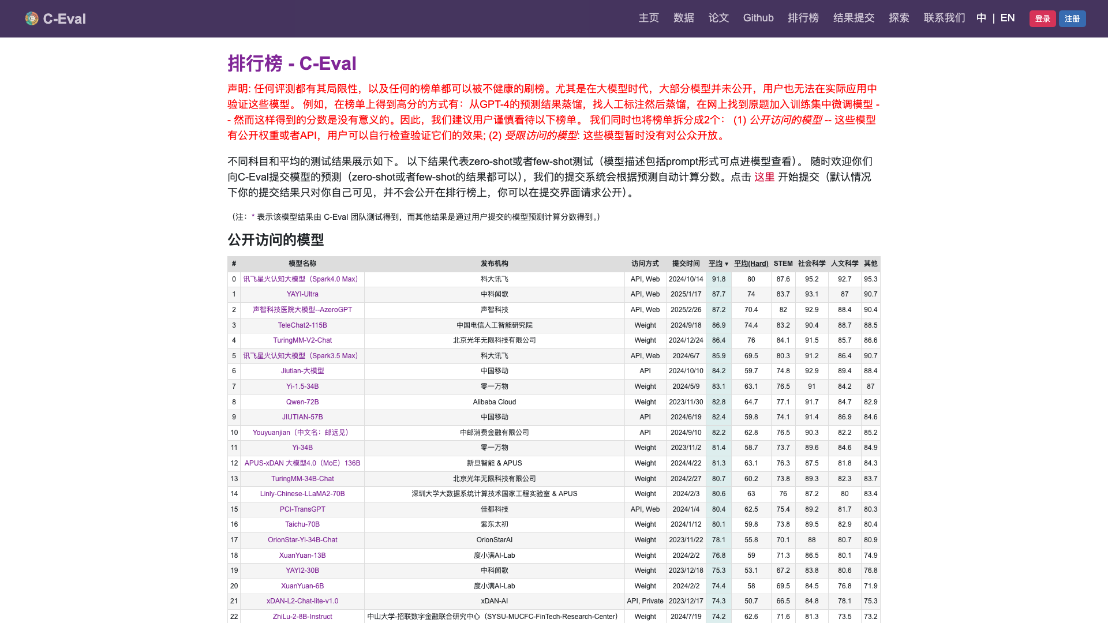Click the STEM column header
Image resolution: width=1108 pixels, height=623 pixels.
click(x=783, y=264)
